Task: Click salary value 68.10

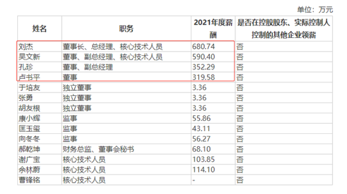Action: [x=202, y=149]
